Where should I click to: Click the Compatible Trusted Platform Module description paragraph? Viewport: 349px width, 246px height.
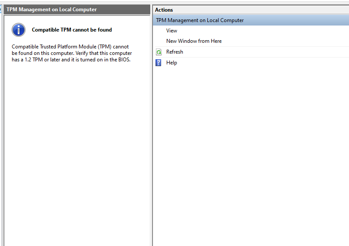(x=72, y=53)
